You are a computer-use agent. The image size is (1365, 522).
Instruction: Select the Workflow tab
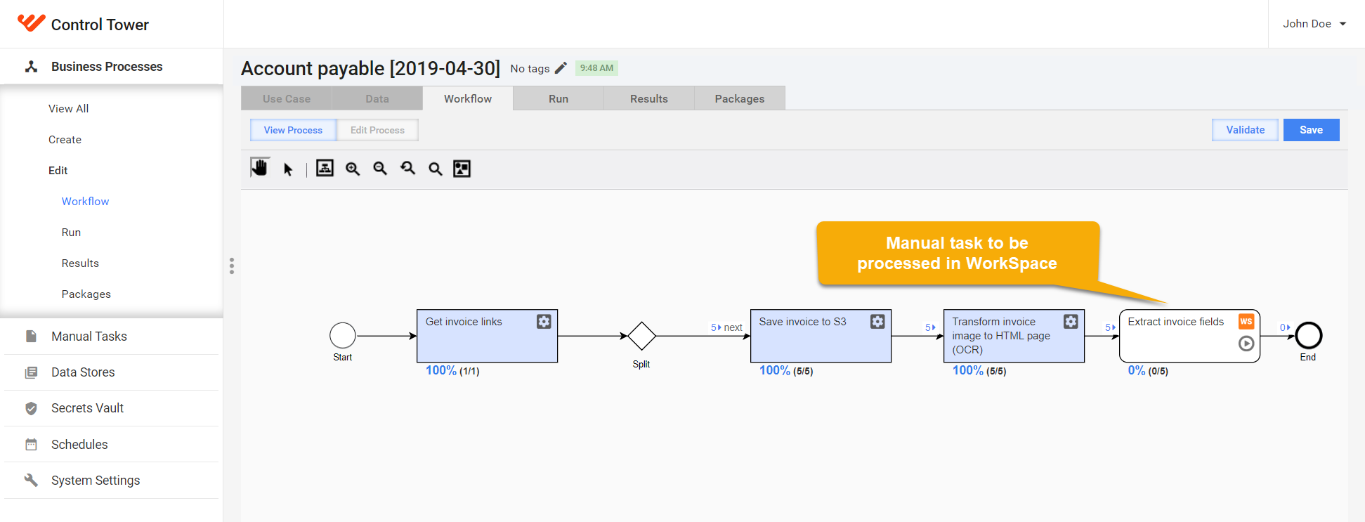click(468, 98)
